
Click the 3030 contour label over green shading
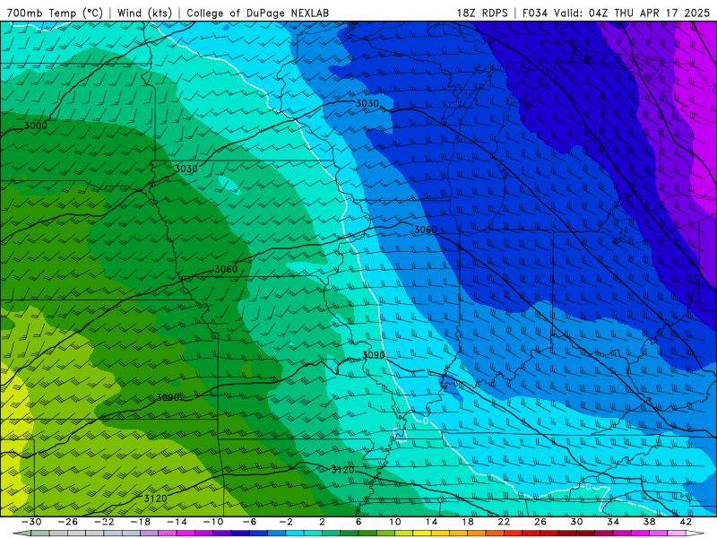(186, 169)
